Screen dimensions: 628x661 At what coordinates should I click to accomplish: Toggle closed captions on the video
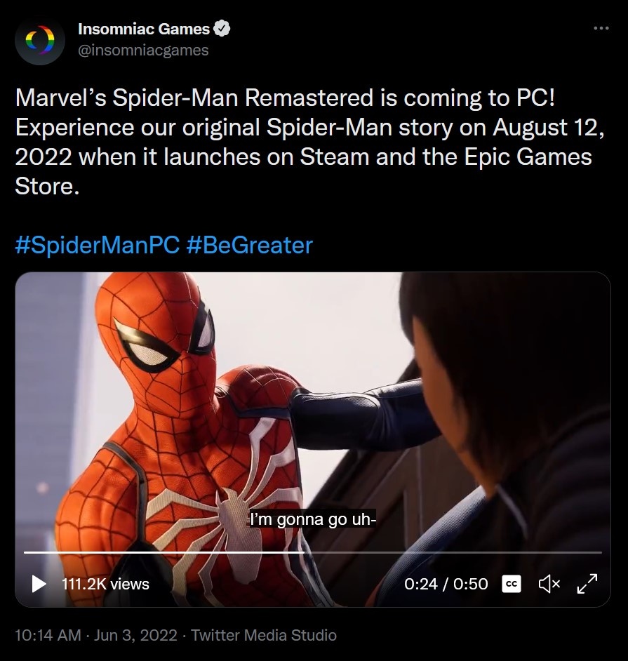tap(512, 583)
